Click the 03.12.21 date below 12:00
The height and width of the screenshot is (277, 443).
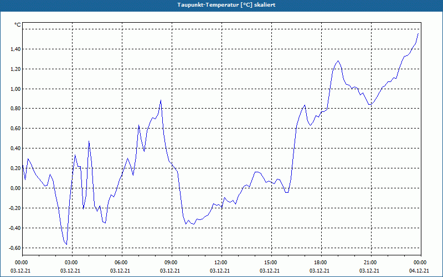pos(219,271)
